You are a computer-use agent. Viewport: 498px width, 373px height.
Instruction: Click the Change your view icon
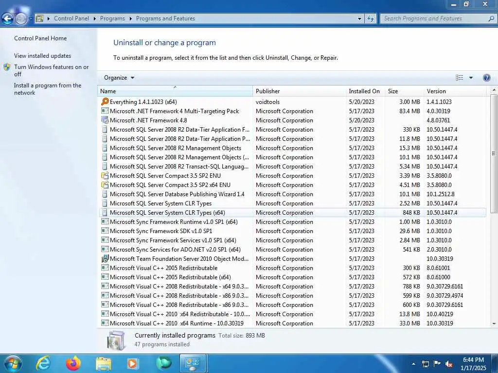click(459, 78)
